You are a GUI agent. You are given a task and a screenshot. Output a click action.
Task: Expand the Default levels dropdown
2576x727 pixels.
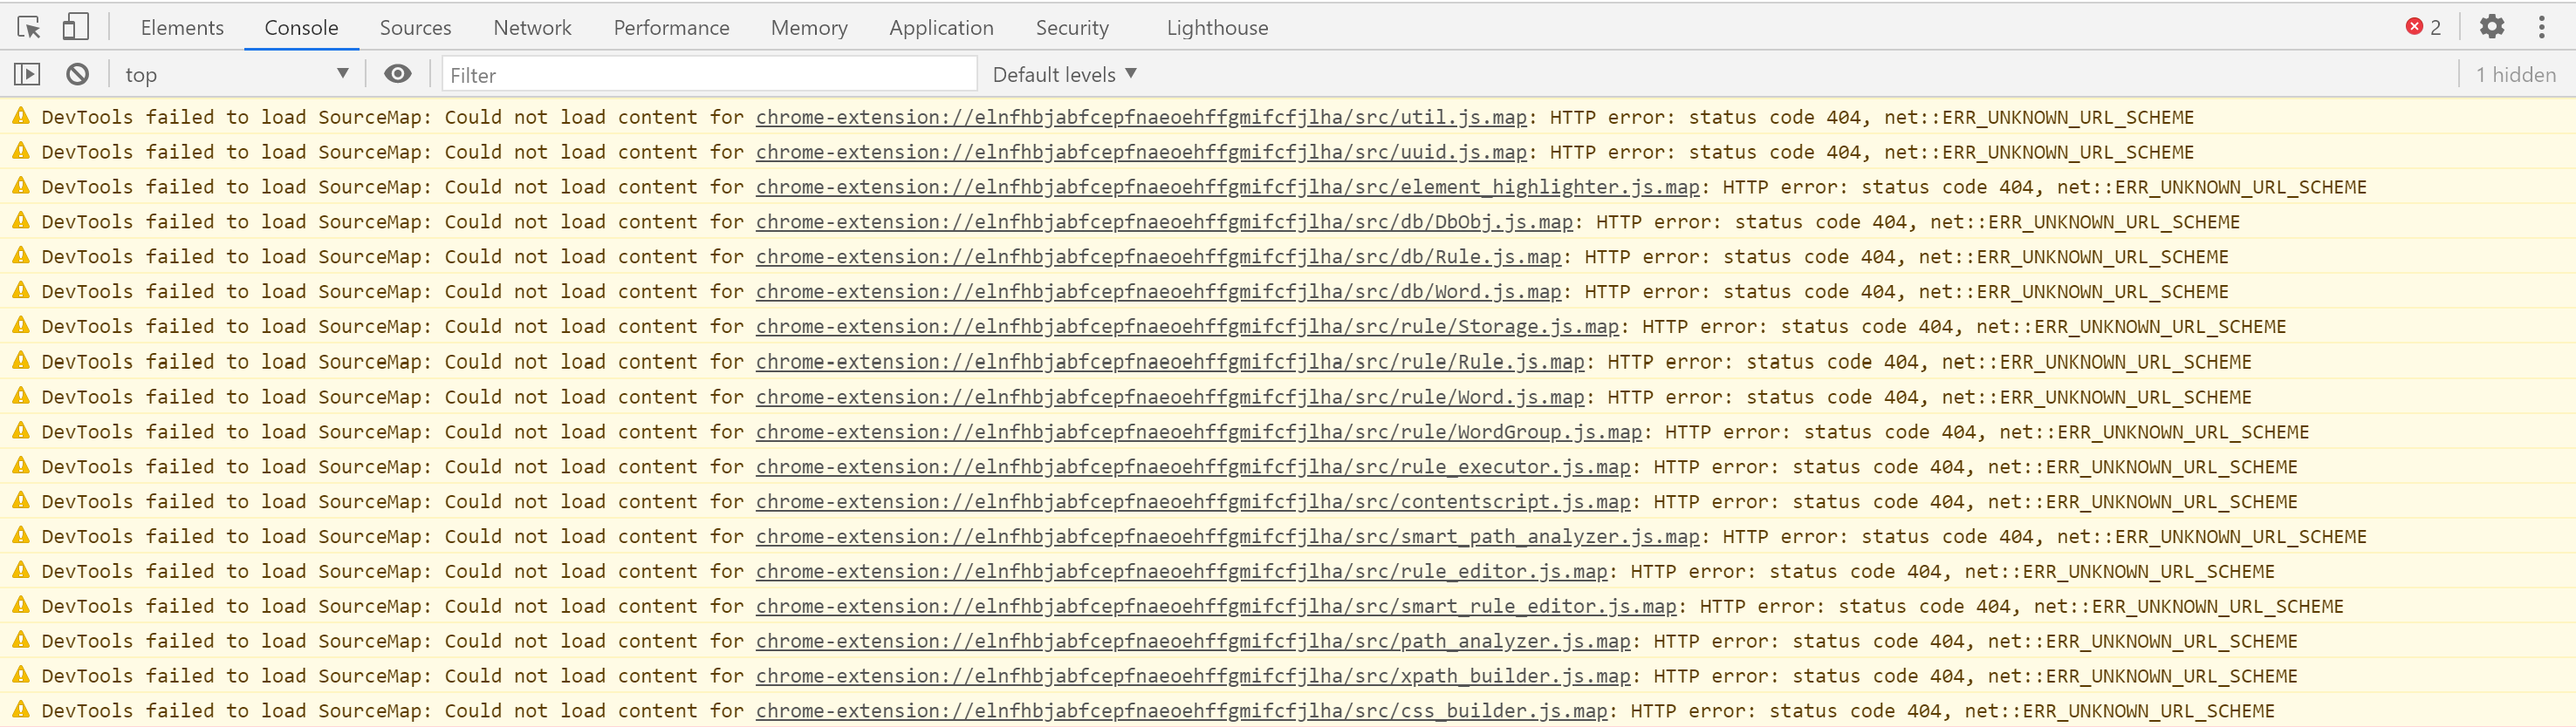click(x=1064, y=74)
